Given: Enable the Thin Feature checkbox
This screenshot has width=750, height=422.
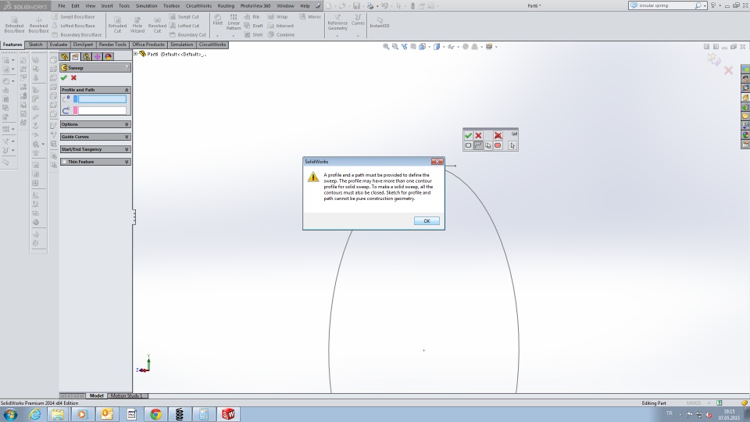Looking at the screenshot, I should pyautogui.click(x=64, y=162).
